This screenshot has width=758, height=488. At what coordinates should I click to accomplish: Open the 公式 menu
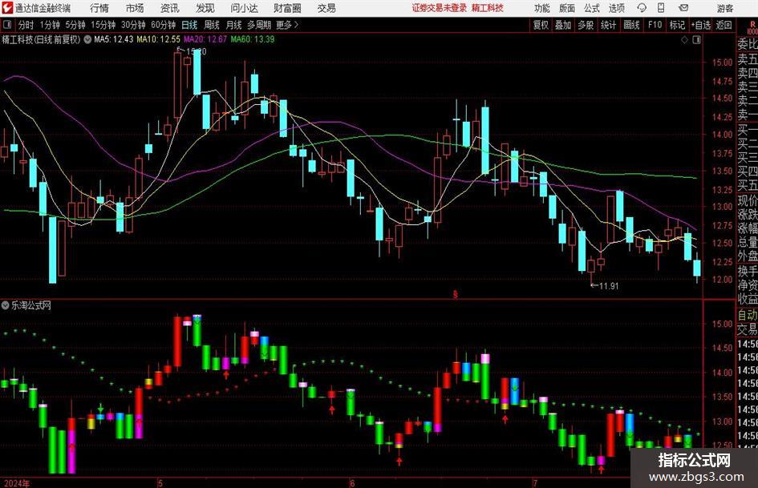[x=592, y=8]
